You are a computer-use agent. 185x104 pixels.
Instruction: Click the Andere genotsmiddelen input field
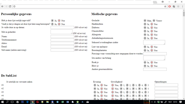155,69
